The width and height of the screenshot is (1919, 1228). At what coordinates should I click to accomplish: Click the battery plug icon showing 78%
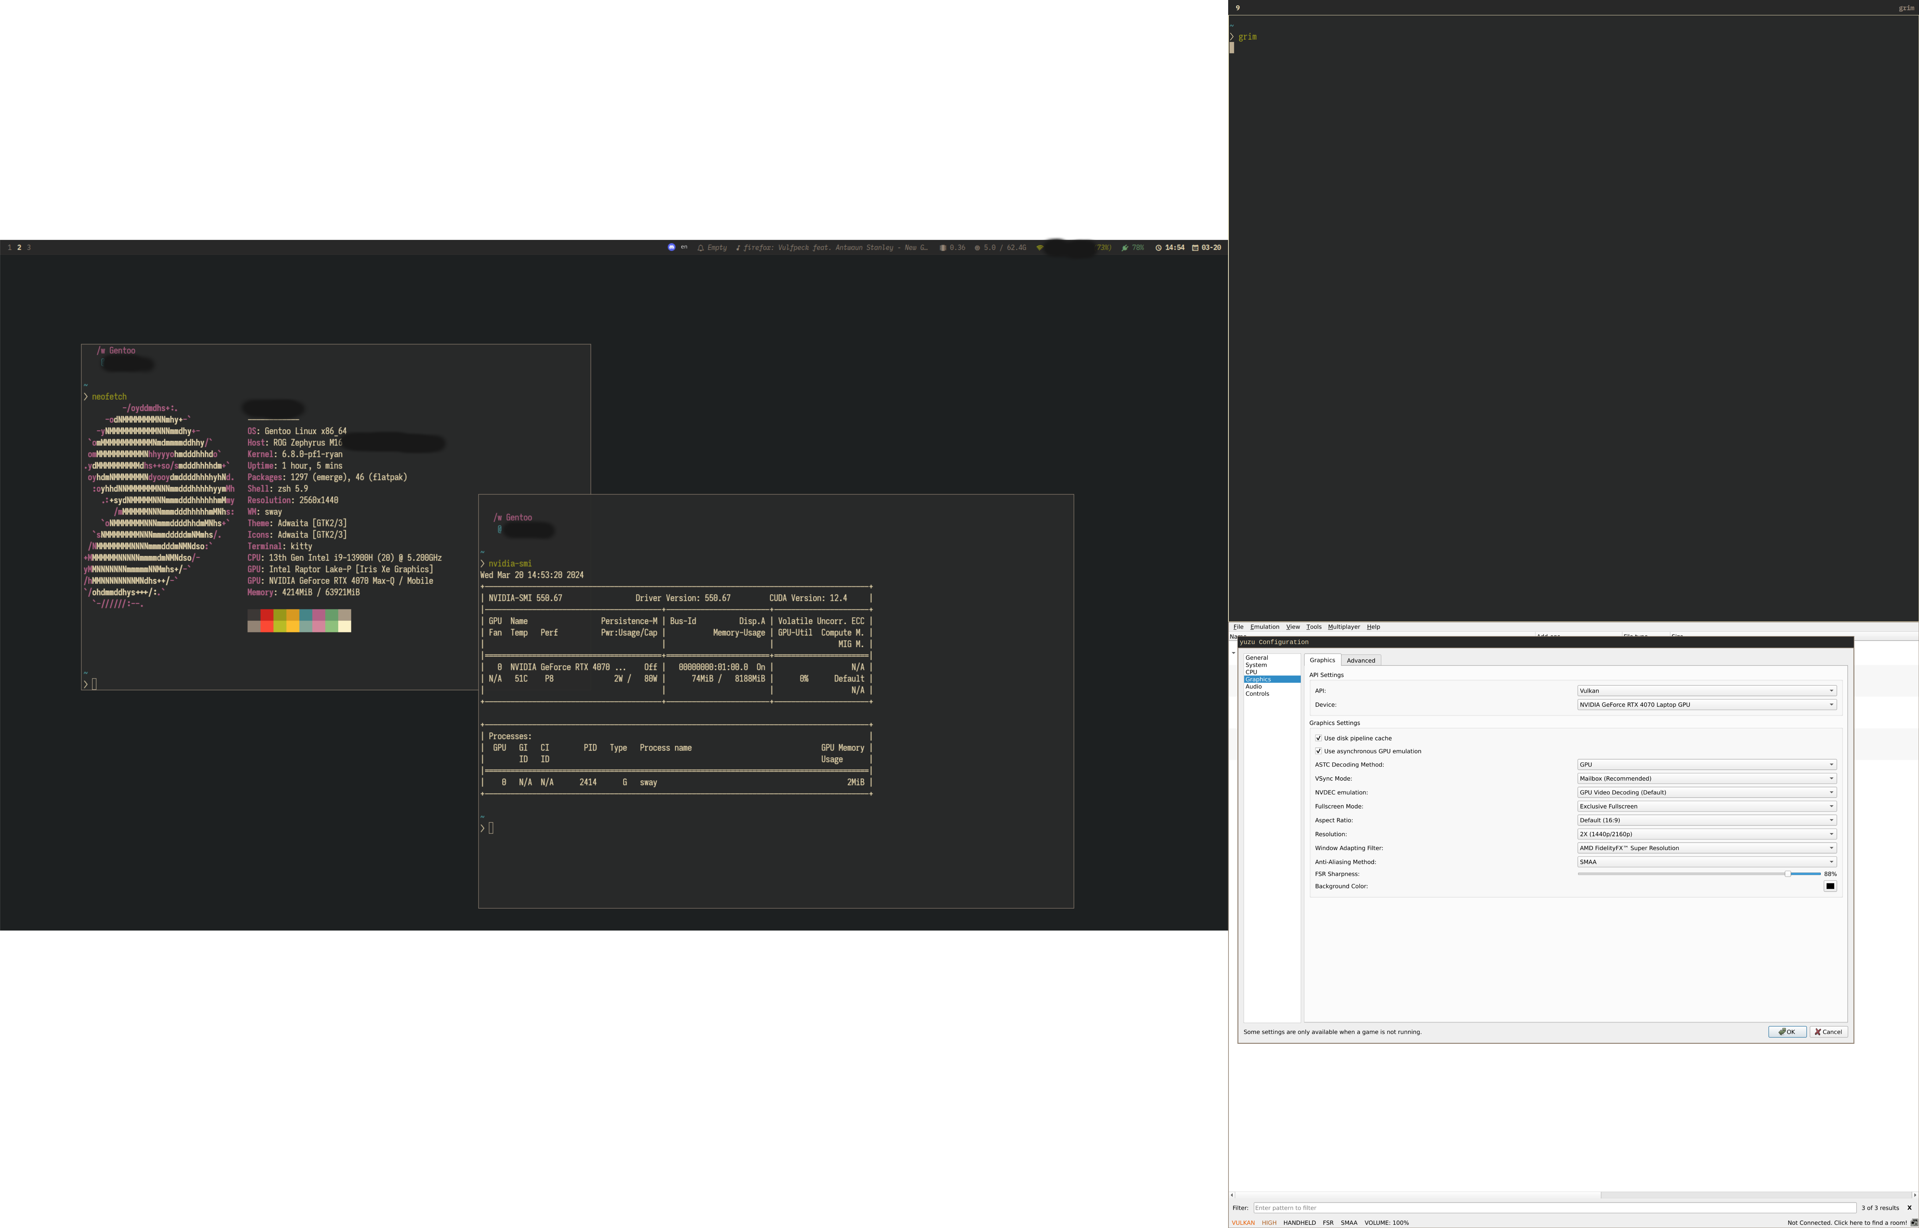click(1124, 248)
